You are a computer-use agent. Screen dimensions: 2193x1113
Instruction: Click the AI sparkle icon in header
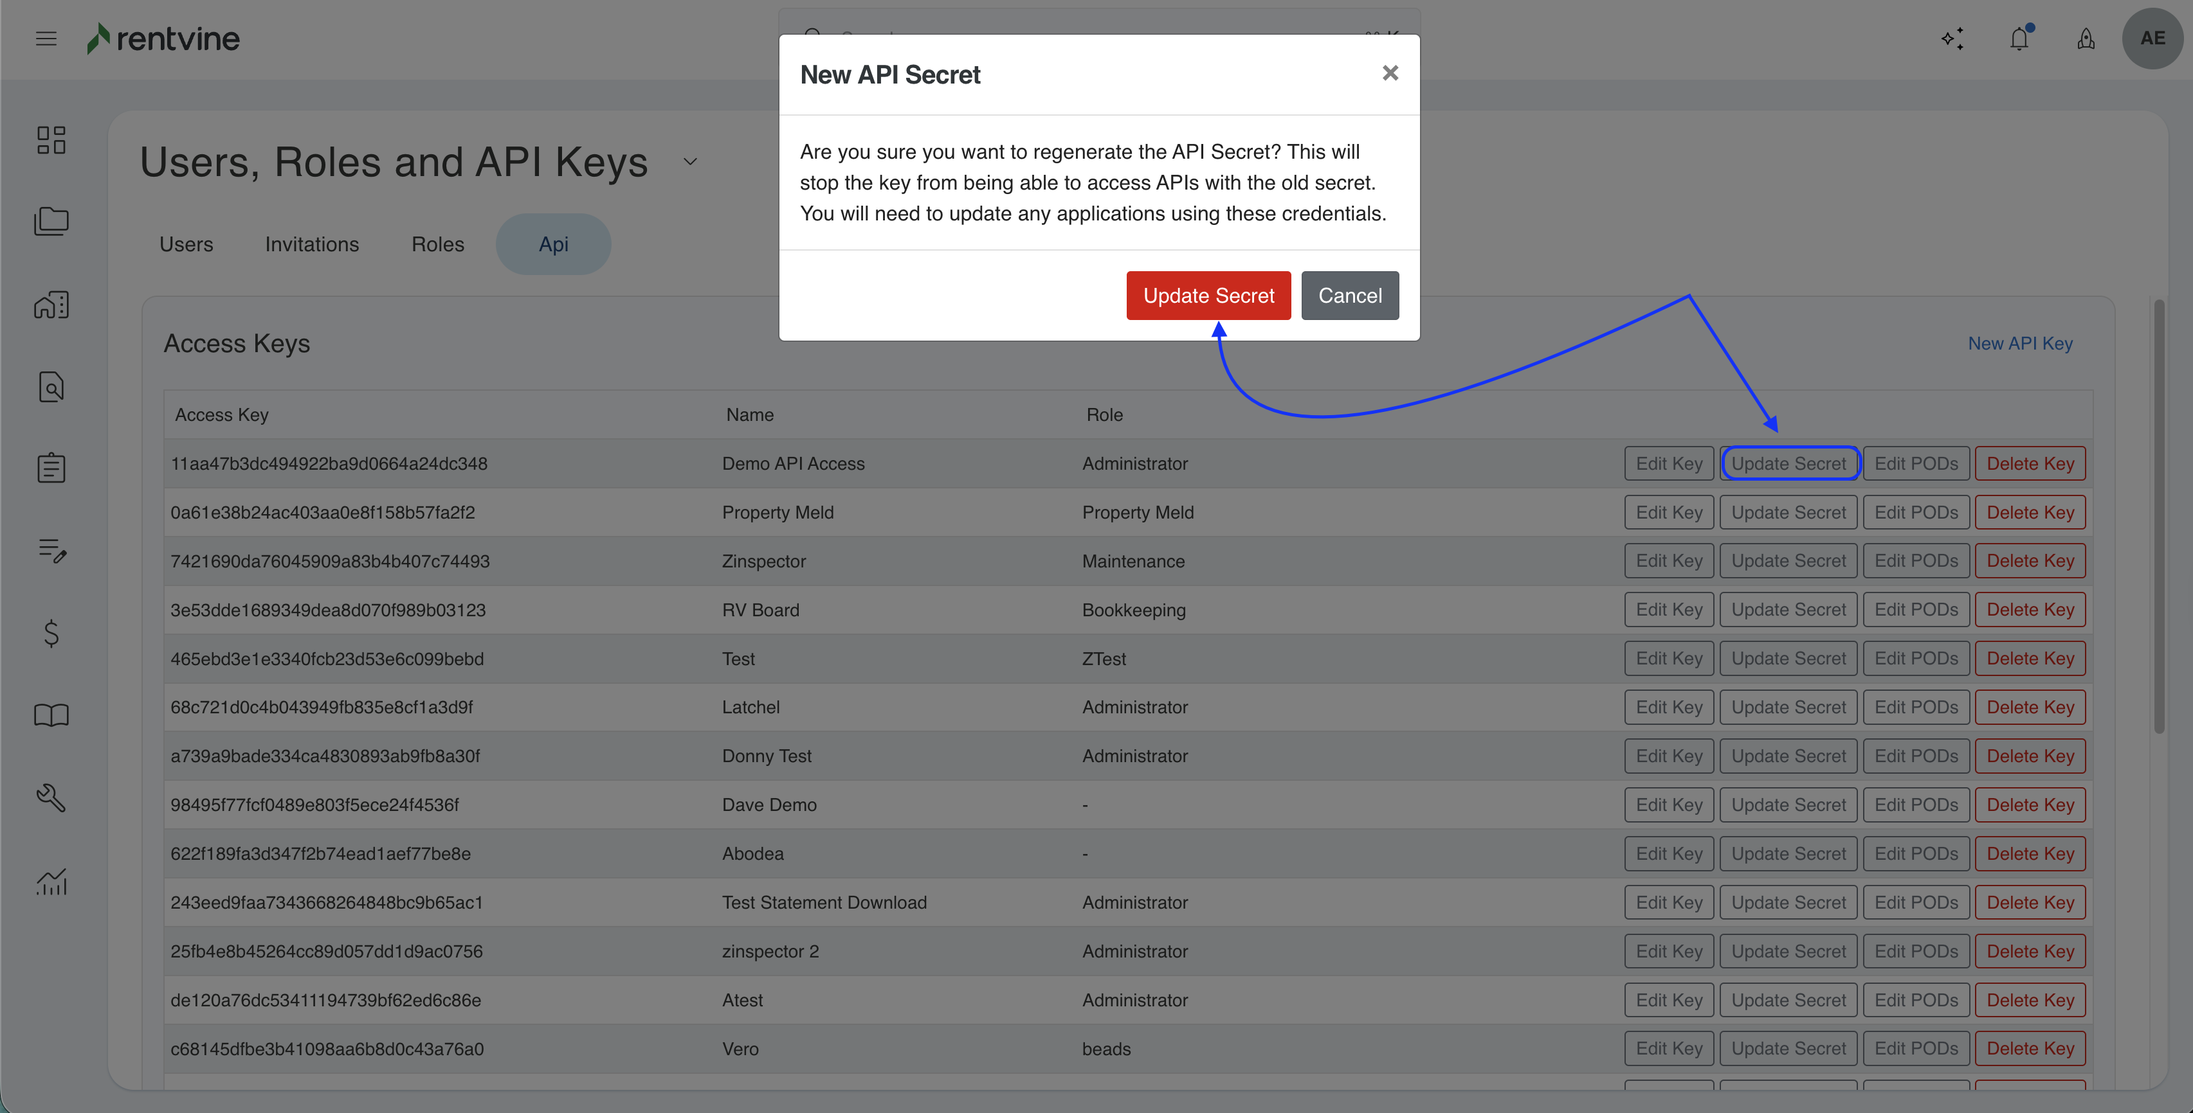click(1952, 39)
